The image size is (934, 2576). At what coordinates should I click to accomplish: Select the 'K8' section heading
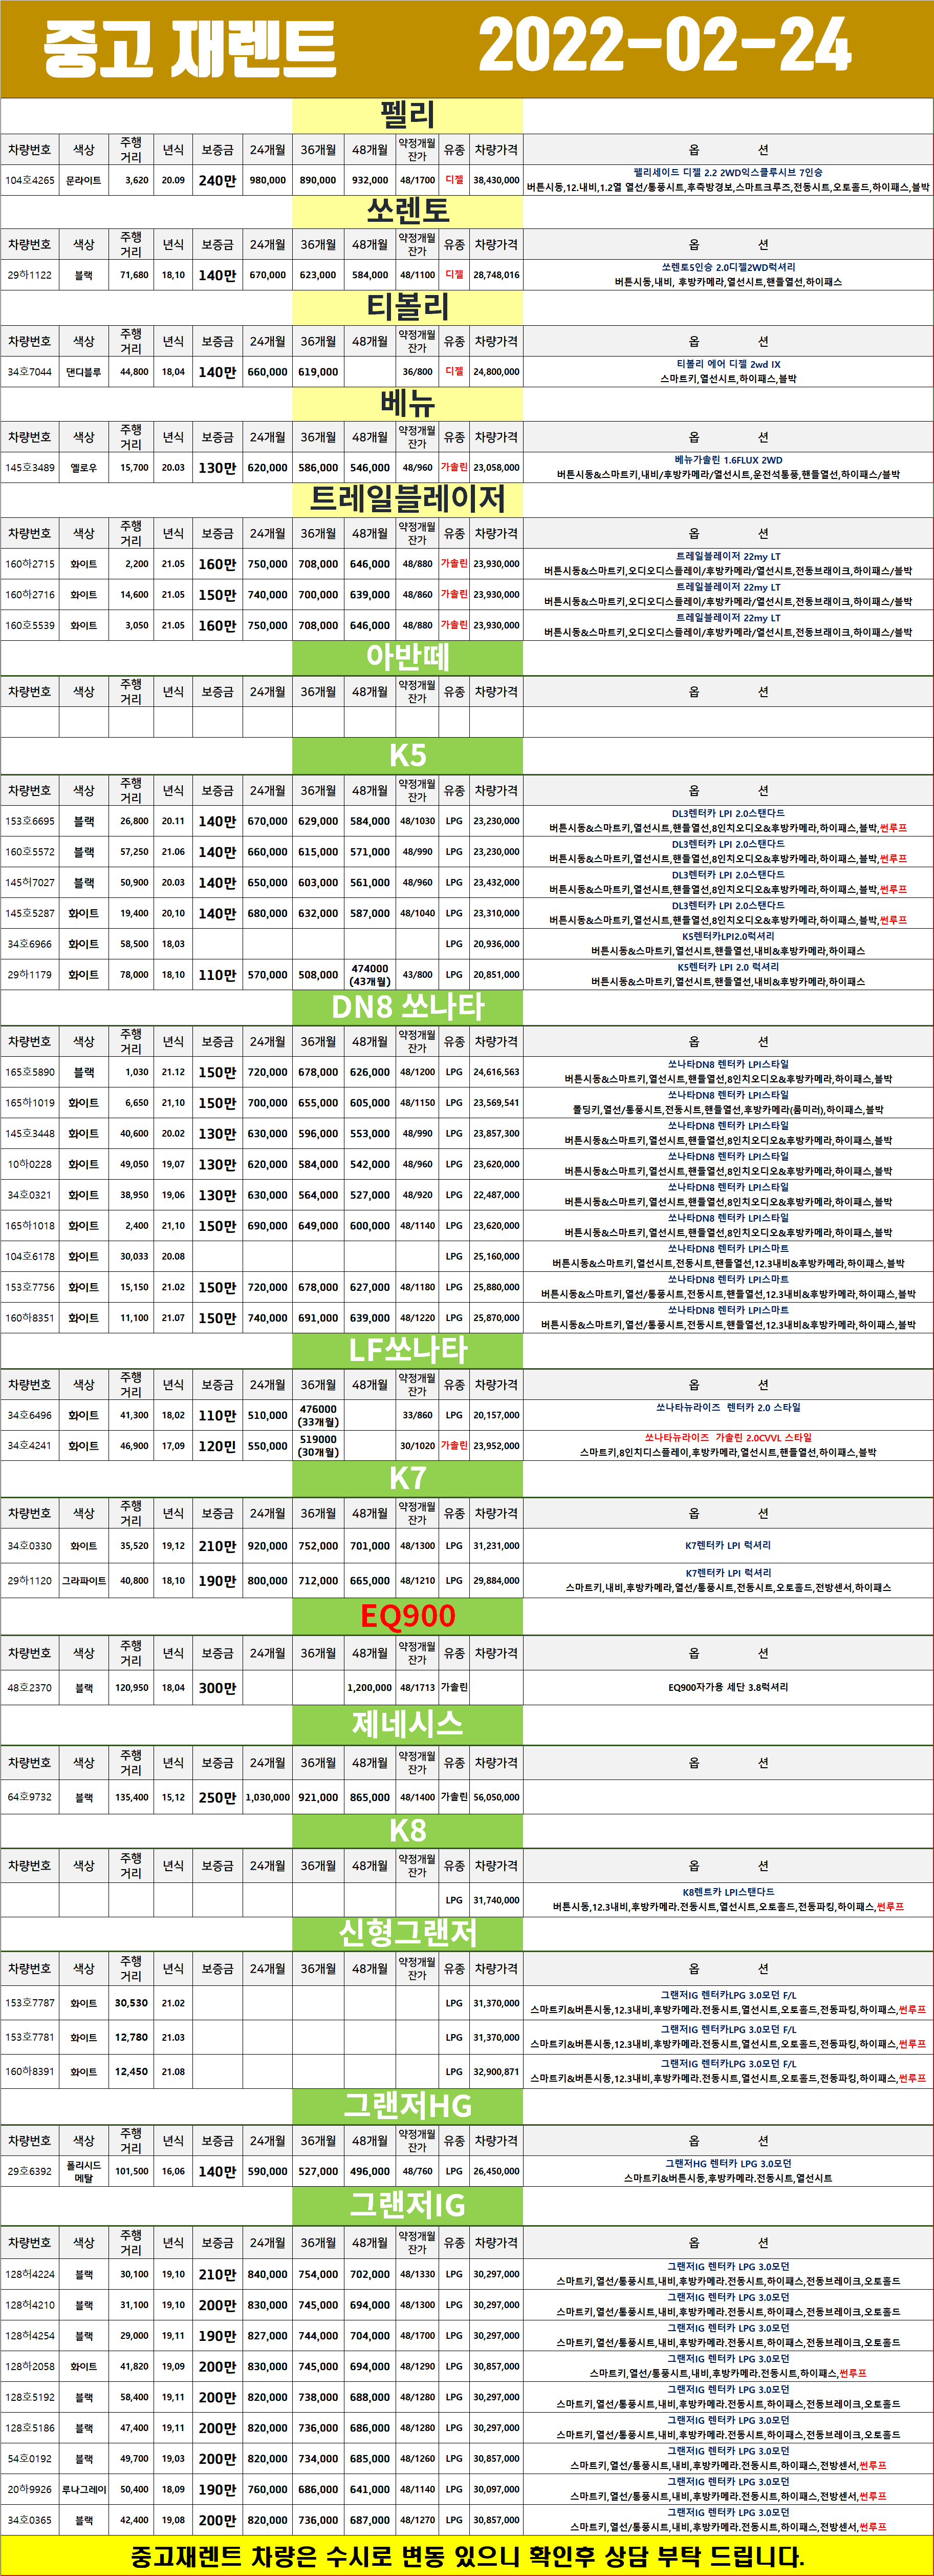click(407, 1830)
